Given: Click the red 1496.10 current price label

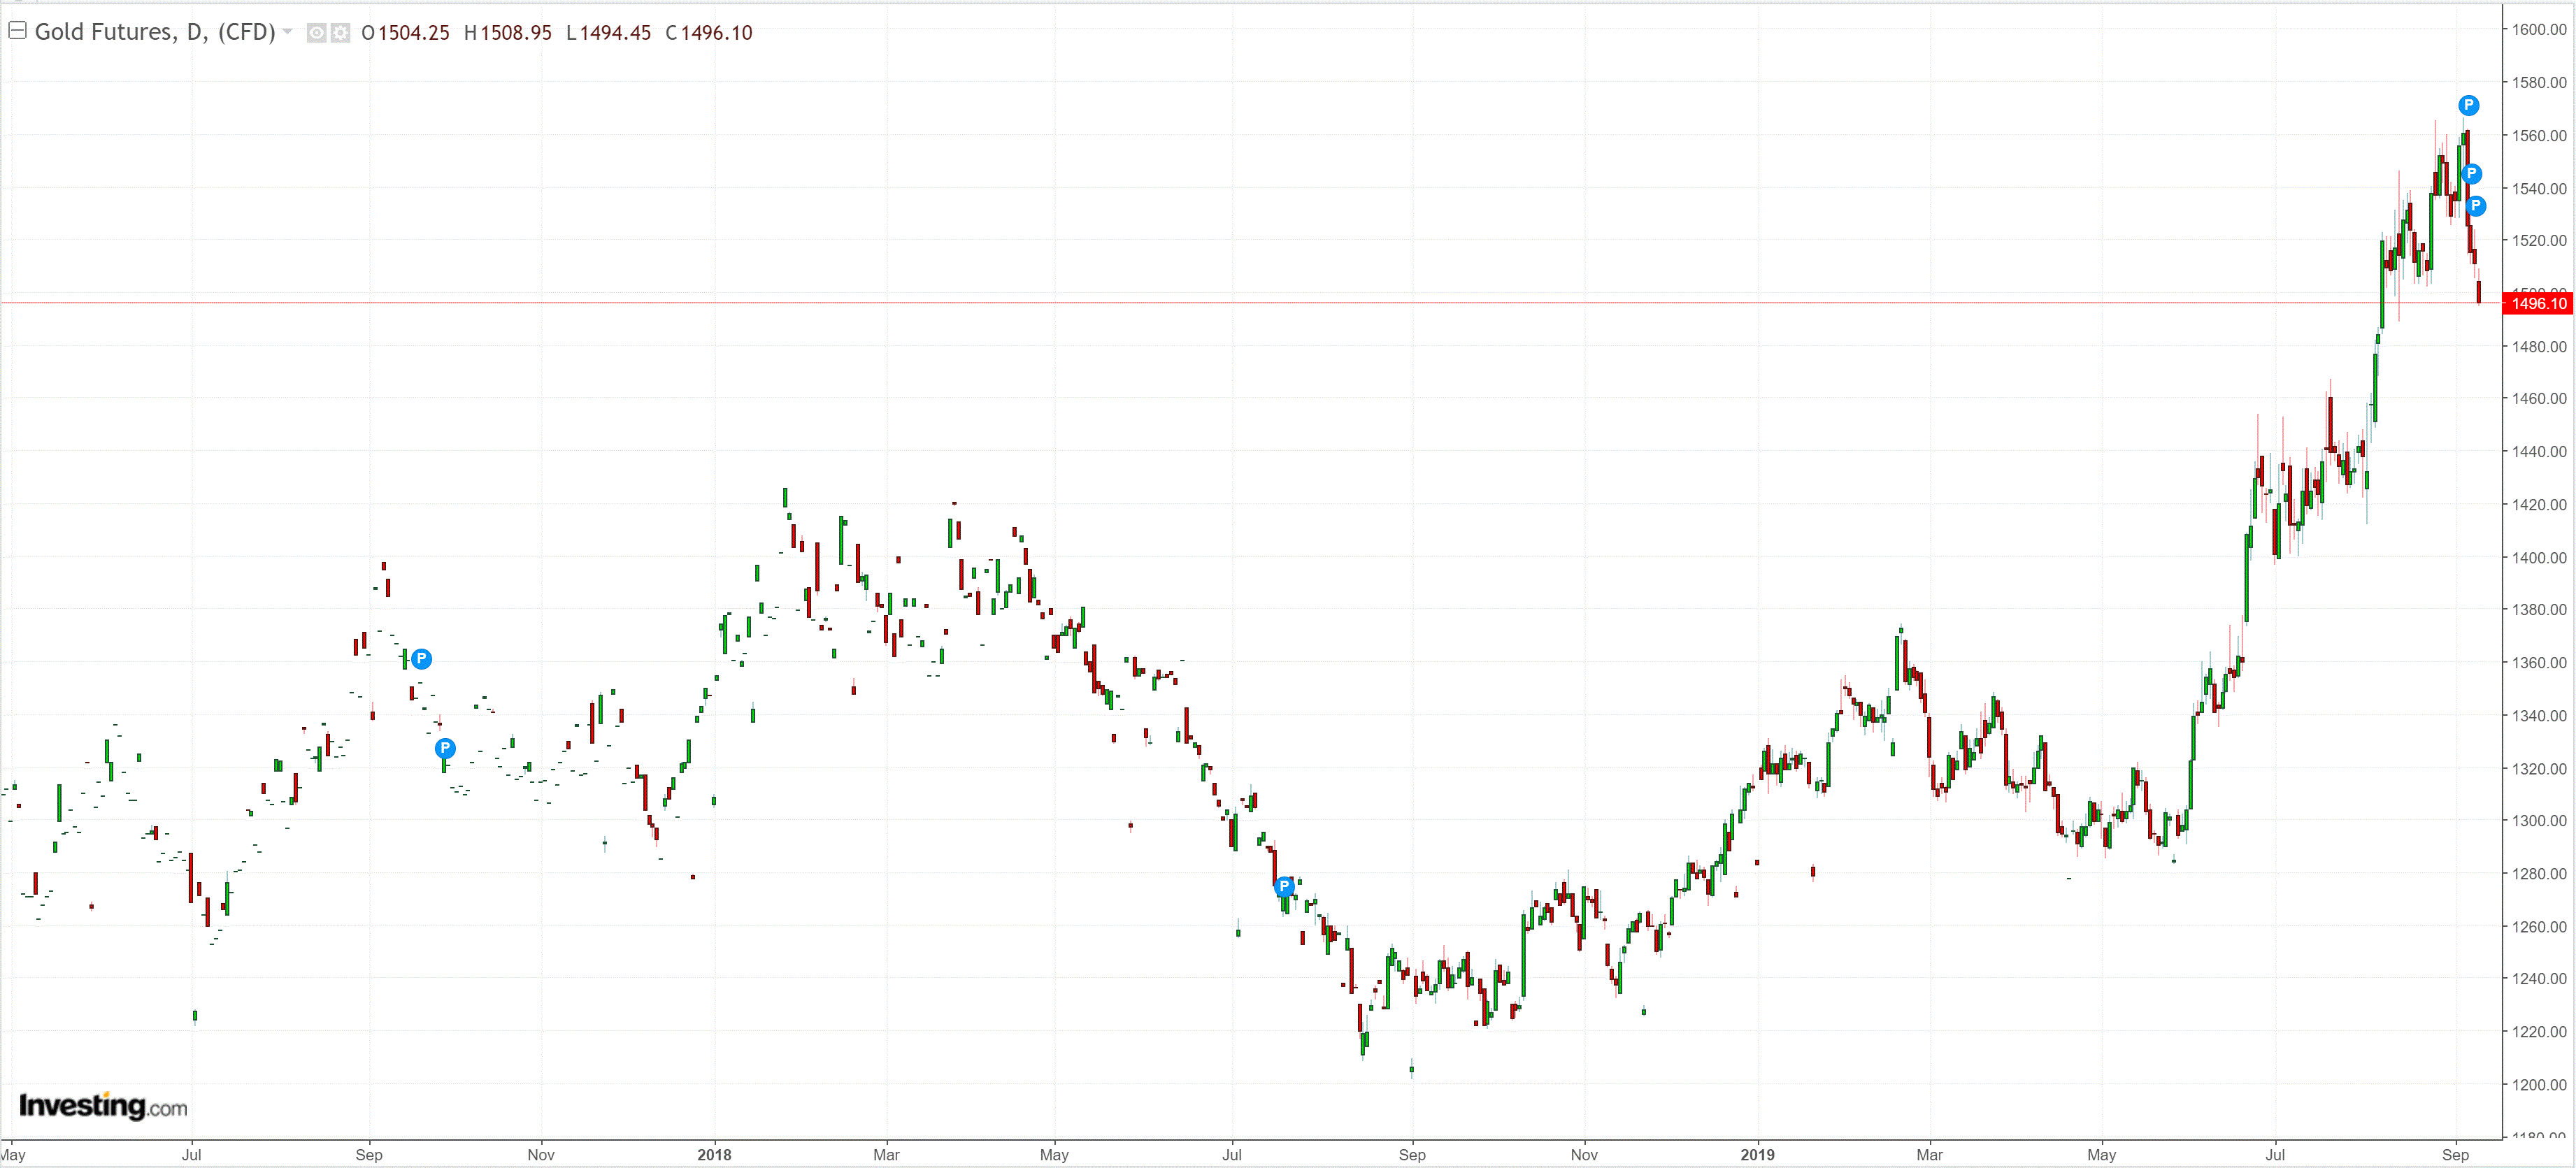Looking at the screenshot, I should coord(2537,303).
